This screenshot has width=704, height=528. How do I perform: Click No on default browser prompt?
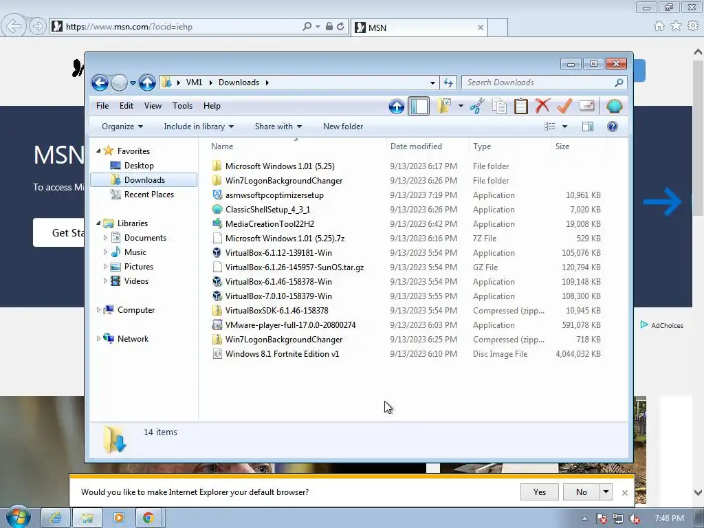(x=582, y=492)
